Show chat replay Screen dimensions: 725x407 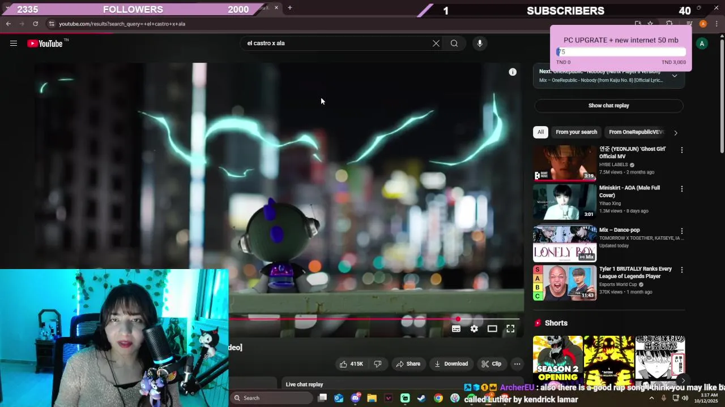click(x=609, y=106)
